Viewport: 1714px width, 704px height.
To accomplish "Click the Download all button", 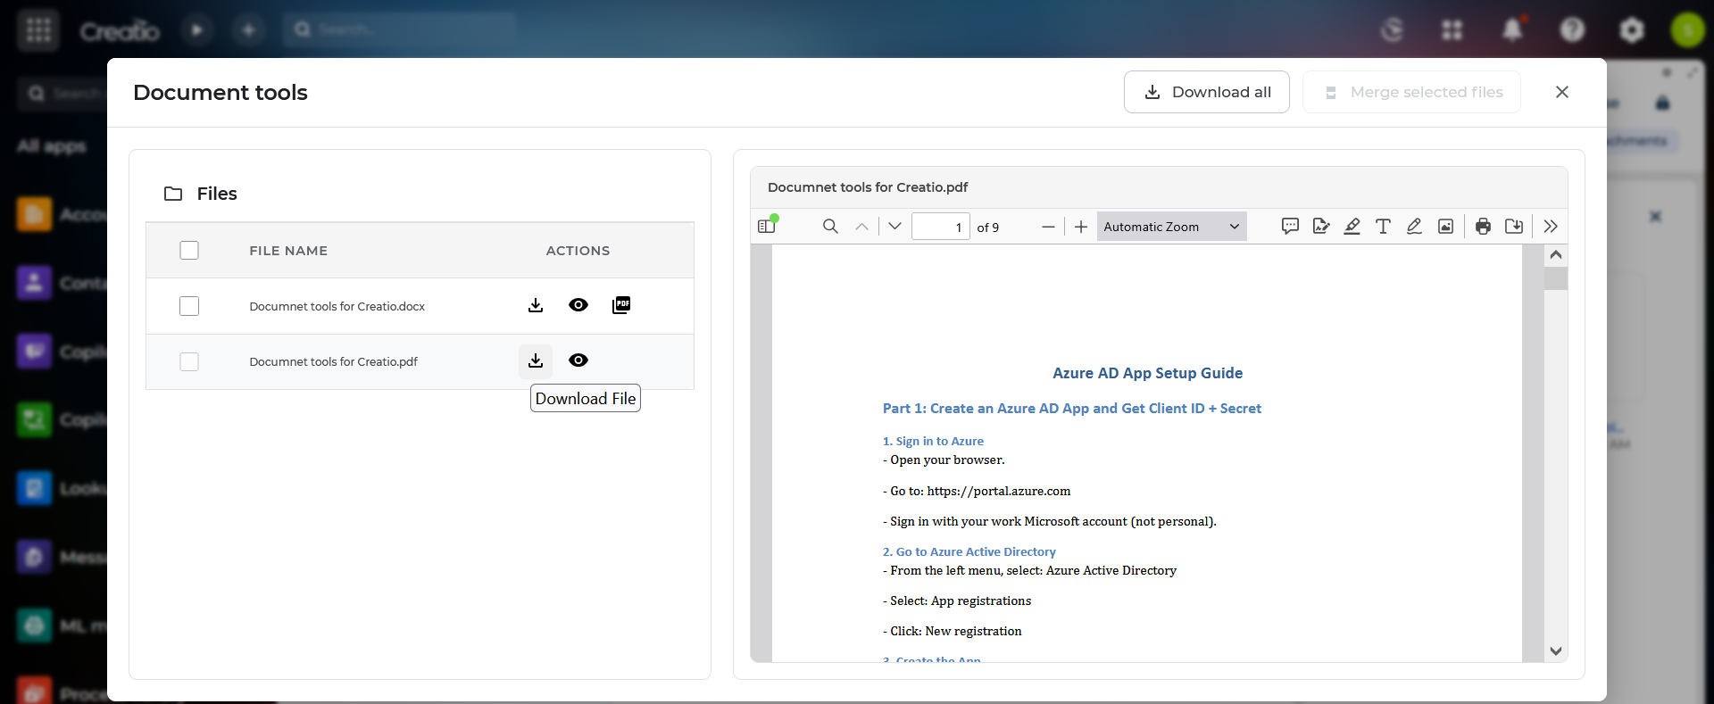I will [1206, 92].
